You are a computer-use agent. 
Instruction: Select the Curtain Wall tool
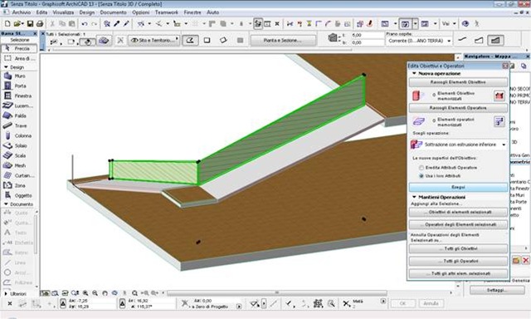coord(19,175)
